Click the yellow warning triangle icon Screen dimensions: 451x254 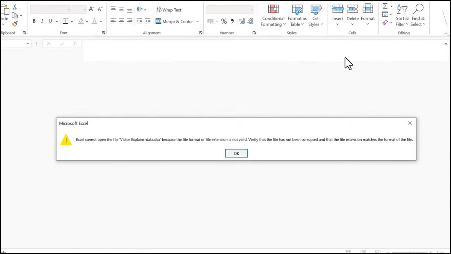(66, 140)
